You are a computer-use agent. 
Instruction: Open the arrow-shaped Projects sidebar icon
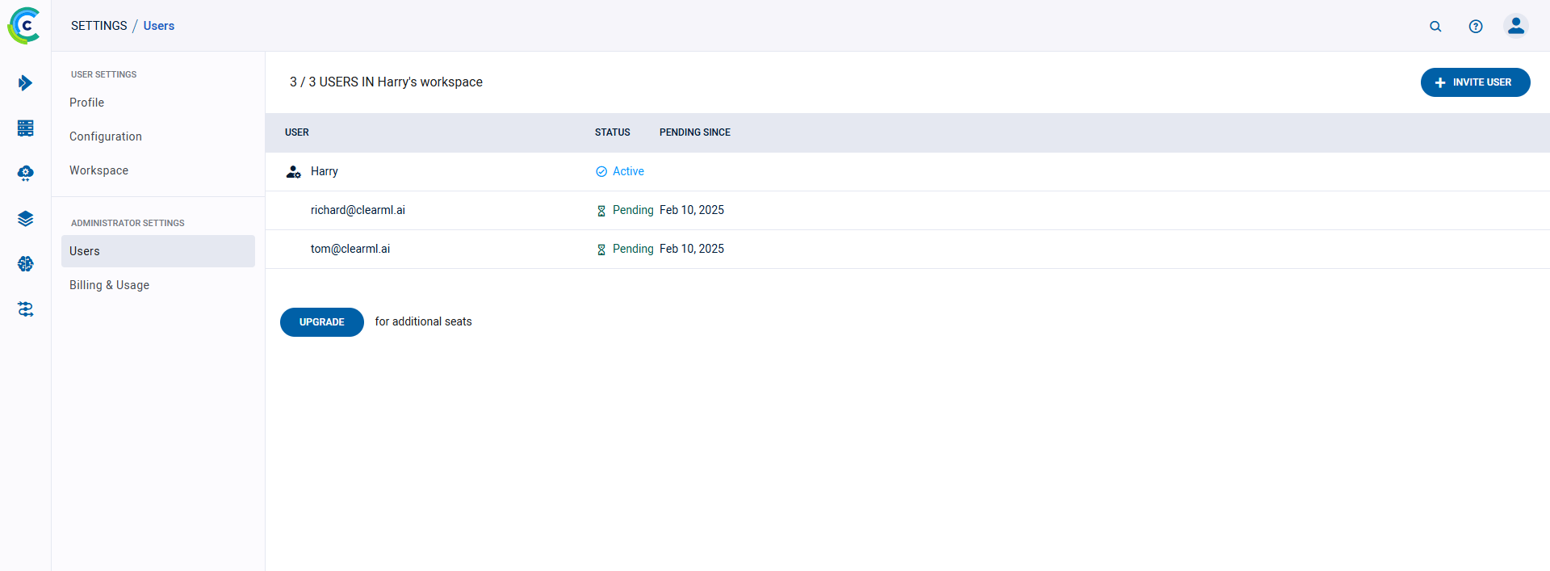(25, 83)
